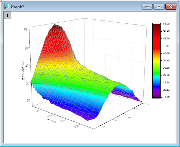Click the Z axis tick label 50
Screen dimensions: 180x147
coord(26,48)
